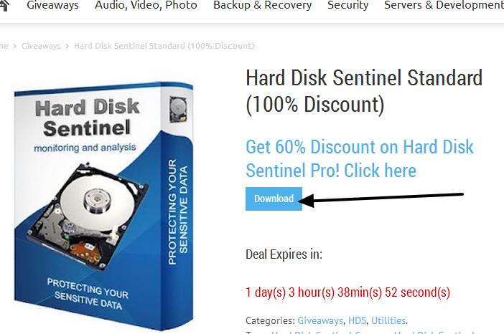Open Servers & Development menu

444,5
